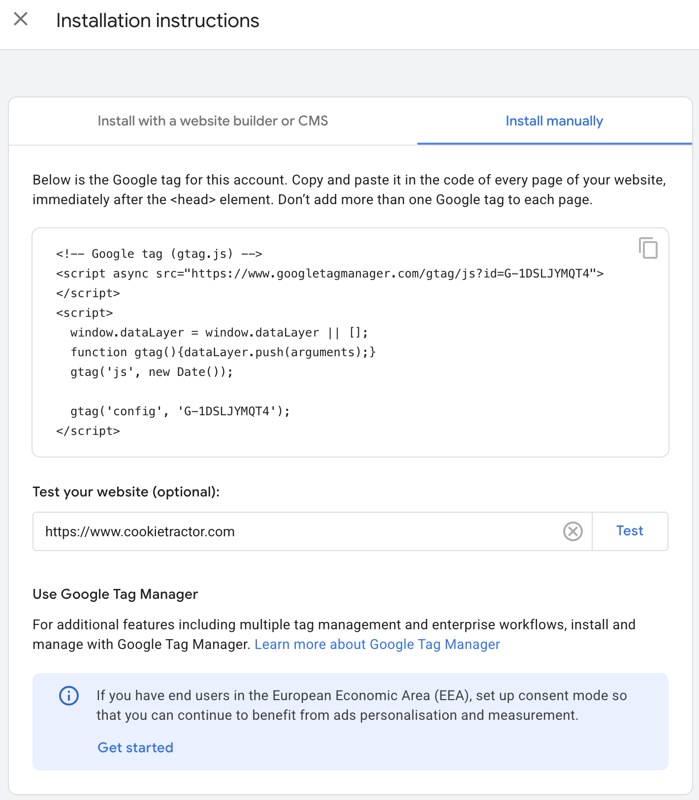The image size is (699, 800).
Task: Close the Installation instructions panel
Action: tap(21, 20)
